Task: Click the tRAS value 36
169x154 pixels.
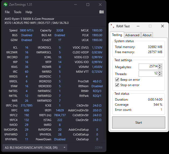Action: pos(27,67)
